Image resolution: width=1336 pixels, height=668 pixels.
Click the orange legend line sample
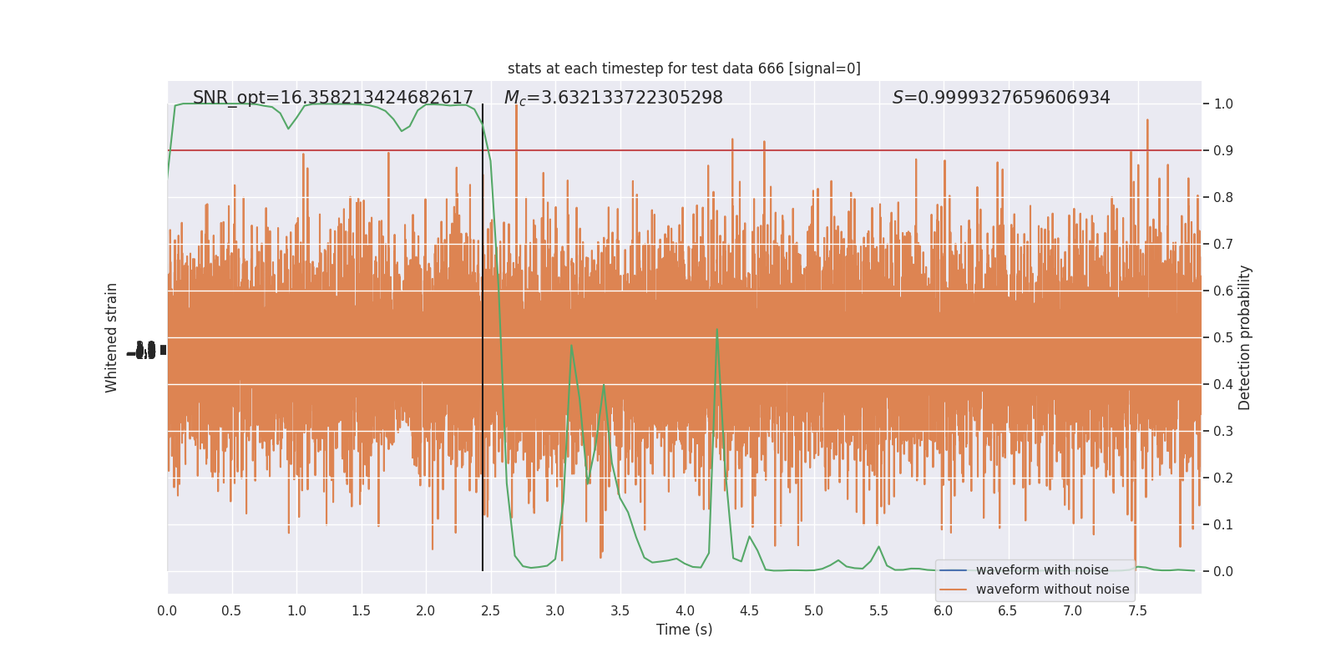point(953,590)
